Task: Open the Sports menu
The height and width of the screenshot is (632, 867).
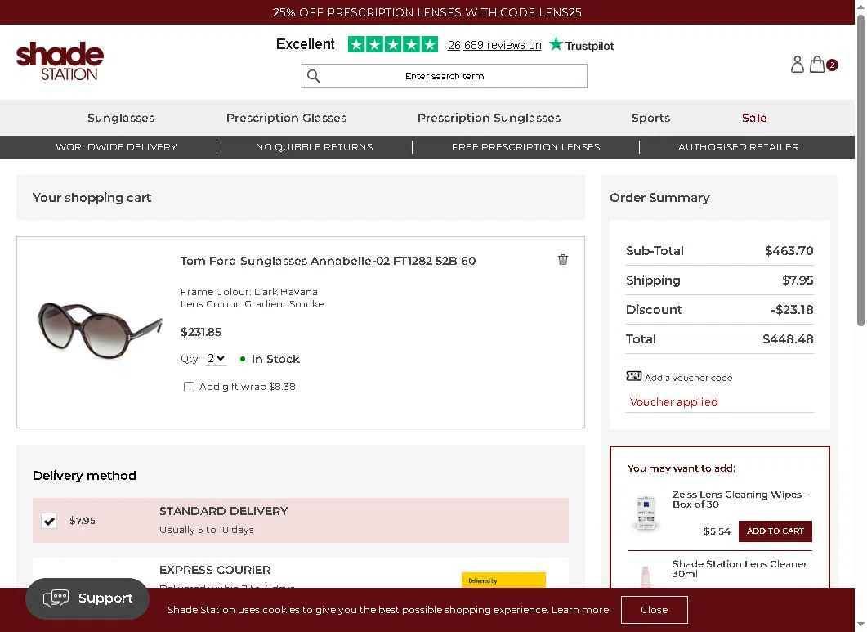Action: [x=650, y=118]
